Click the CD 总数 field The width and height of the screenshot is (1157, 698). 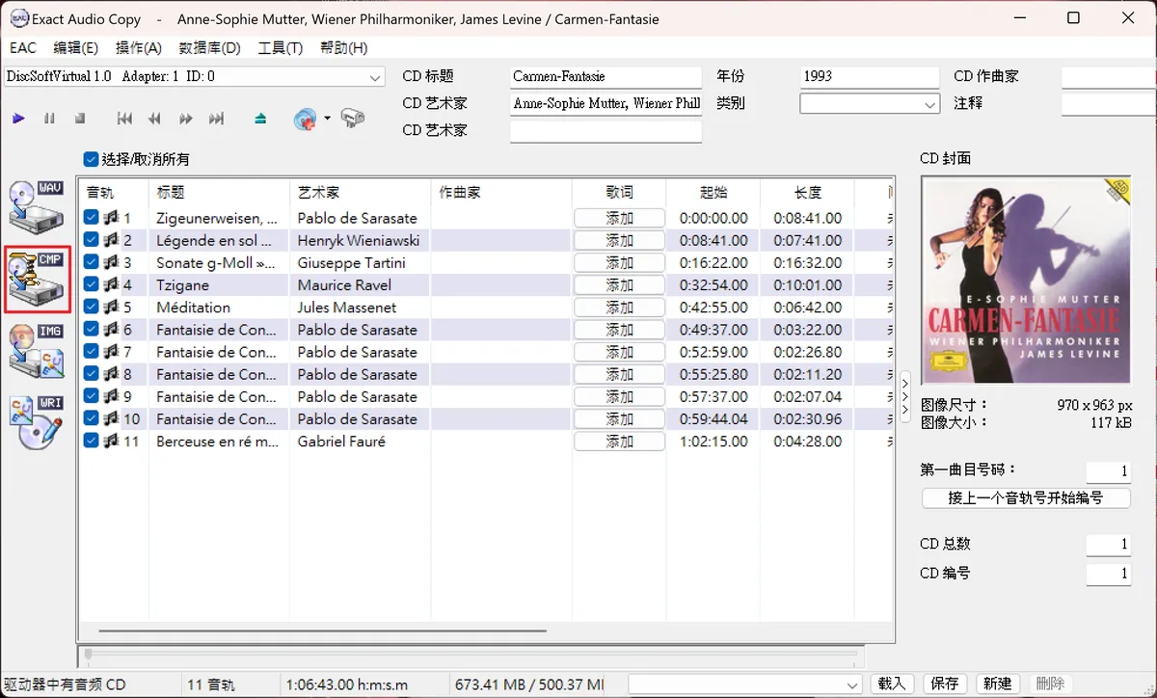click(1108, 545)
